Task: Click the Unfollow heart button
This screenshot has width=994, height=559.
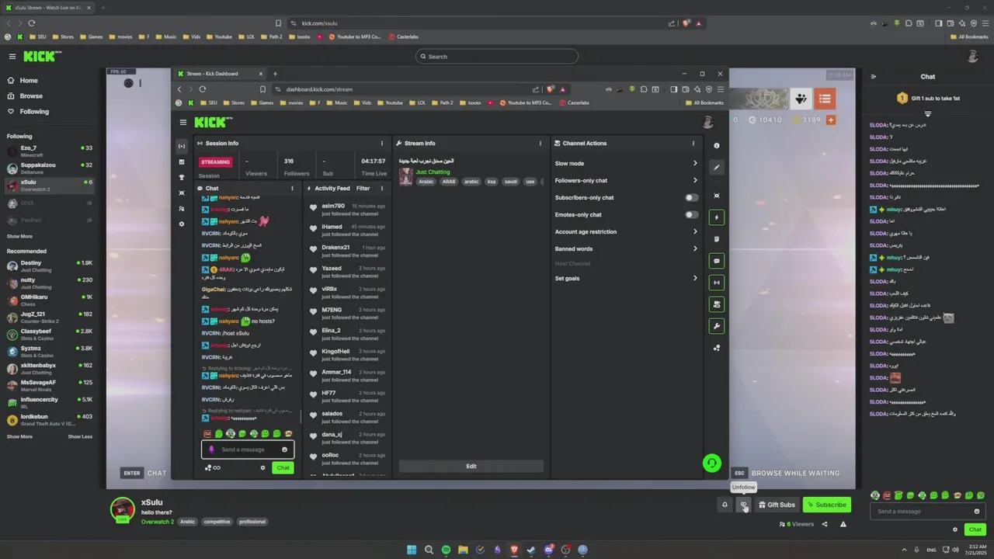Action: point(743,505)
